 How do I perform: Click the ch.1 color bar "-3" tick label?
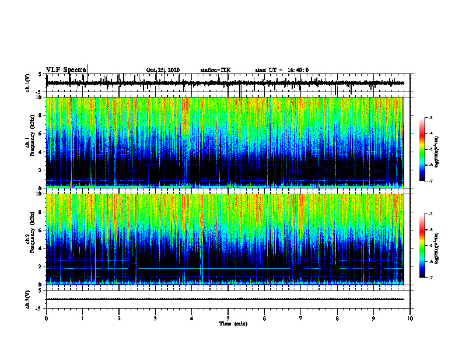click(430, 117)
